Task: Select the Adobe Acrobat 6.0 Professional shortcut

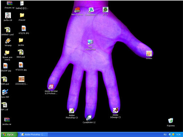Action: [x=51, y=87]
